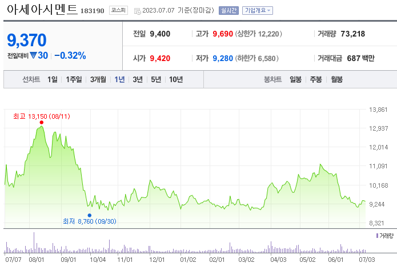397x271 pixels.
Task: Click the x-axis date 12/01
Action: (157, 260)
